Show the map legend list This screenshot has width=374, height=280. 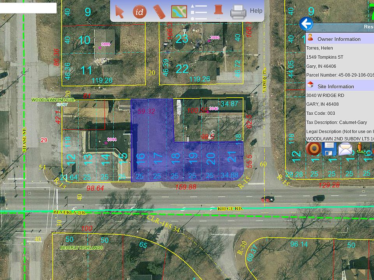(199, 12)
